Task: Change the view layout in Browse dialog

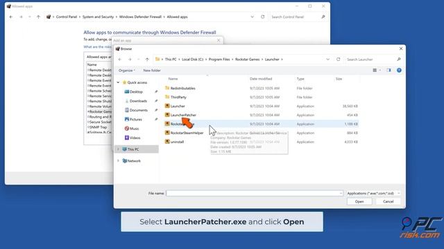Action: 375,71
